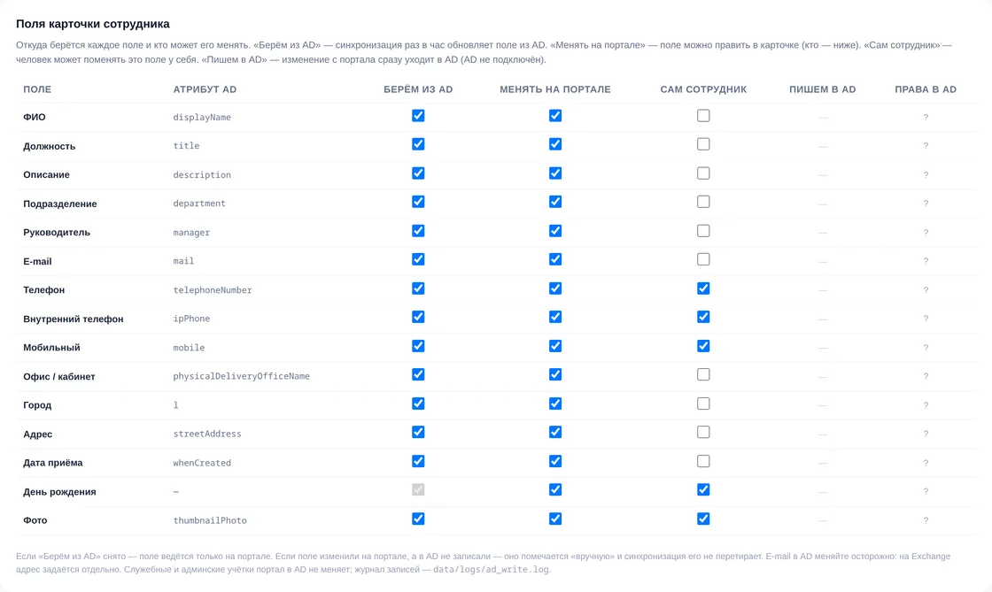Click the thumbnailPhoto attribute text
The image size is (992, 592).
coord(210,520)
